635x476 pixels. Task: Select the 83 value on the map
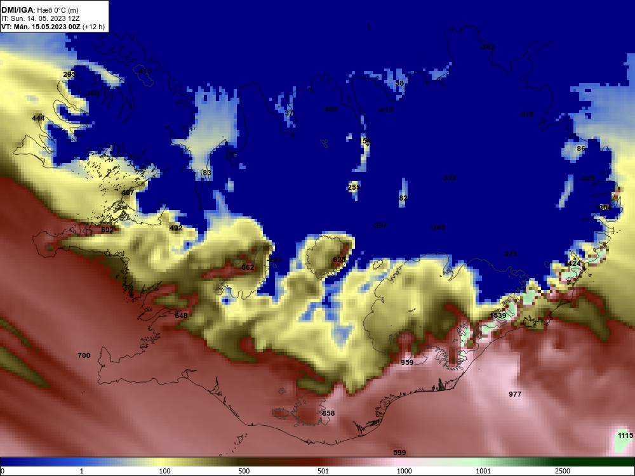coord(207,173)
